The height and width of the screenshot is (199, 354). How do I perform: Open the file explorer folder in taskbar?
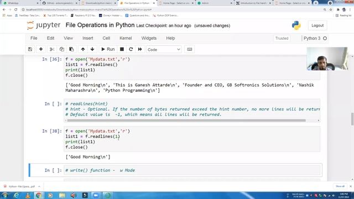(x=62, y=195)
